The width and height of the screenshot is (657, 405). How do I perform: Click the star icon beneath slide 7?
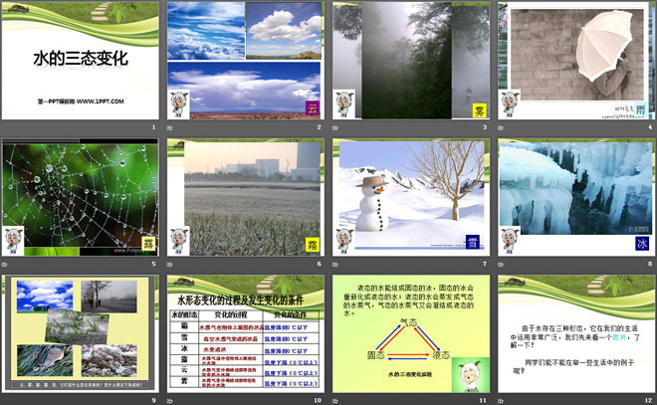336,266
